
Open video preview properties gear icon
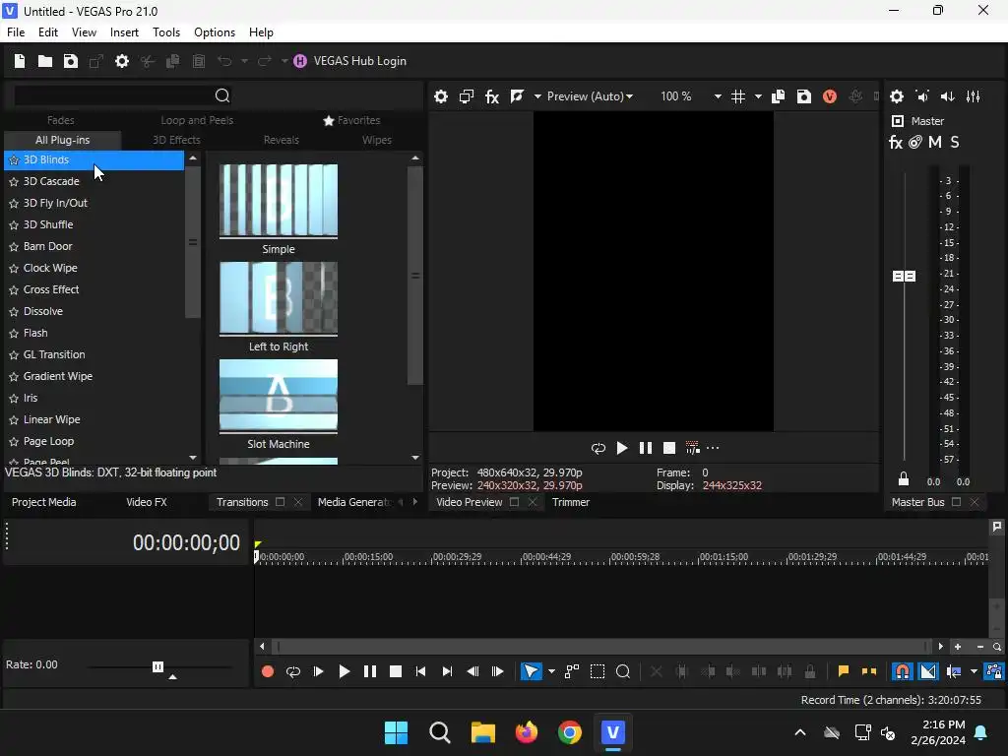coord(440,96)
